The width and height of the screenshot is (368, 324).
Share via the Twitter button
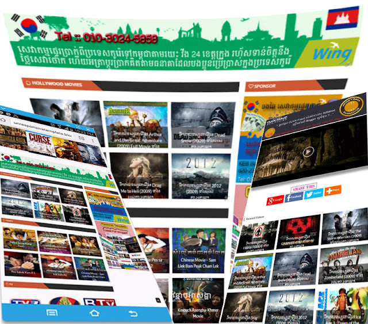point(313,194)
